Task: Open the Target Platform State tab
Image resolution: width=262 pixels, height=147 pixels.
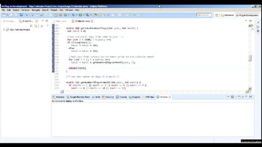Action: click(x=78, y=97)
